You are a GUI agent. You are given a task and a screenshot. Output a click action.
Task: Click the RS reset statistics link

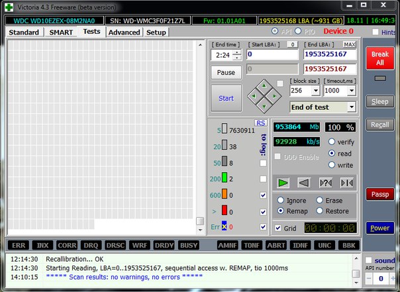point(260,123)
